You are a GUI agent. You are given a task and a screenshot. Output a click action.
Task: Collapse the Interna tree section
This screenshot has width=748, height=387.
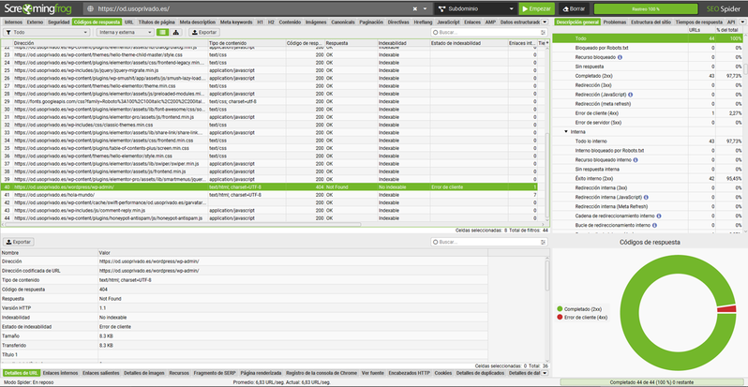(x=566, y=131)
